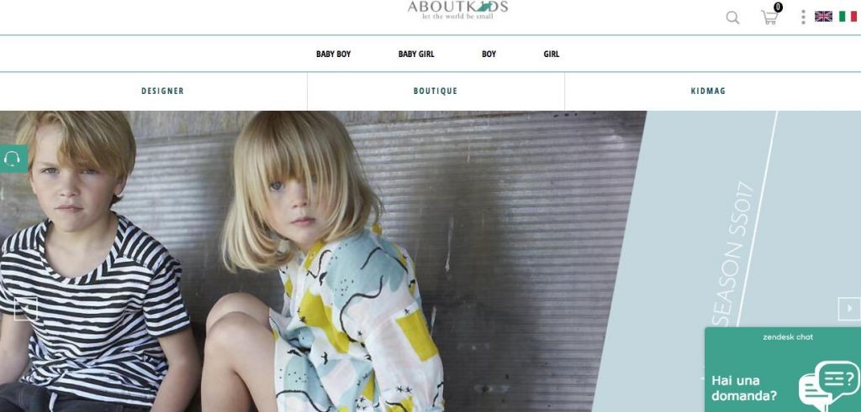Click the zendesk chat header
The height and width of the screenshot is (412, 861).
[787, 337]
